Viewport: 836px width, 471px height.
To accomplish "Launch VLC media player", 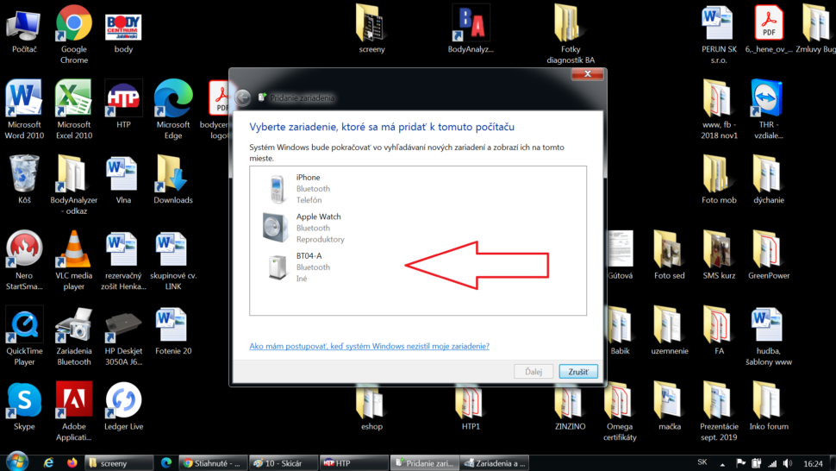I will (x=73, y=261).
